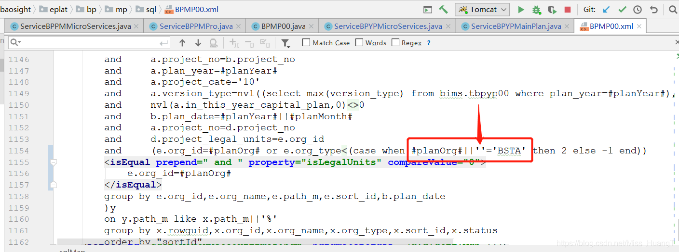
Task: Open the Tomcat run configuration dropdown
Action: (482, 10)
